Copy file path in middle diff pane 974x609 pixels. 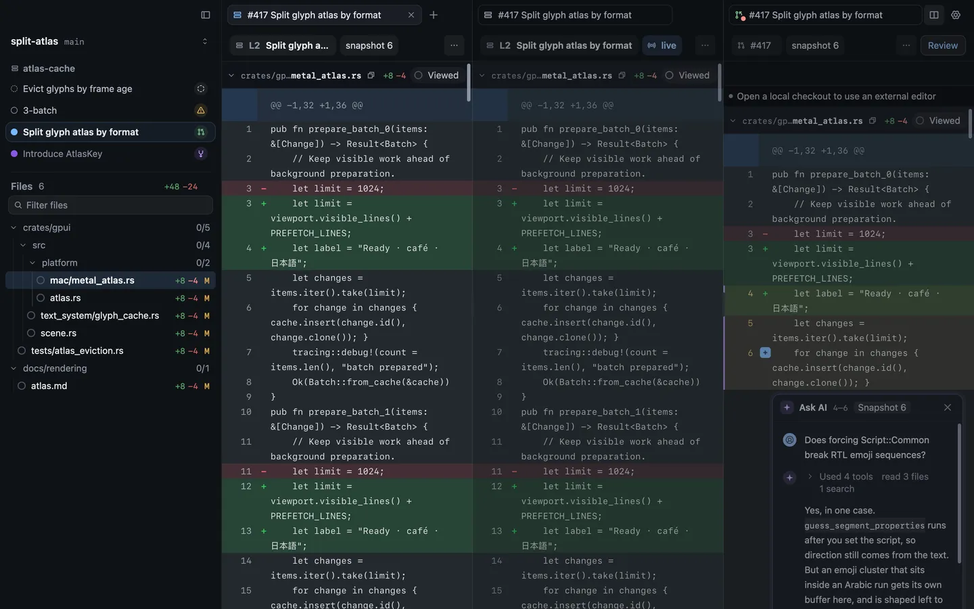pyautogui.click(x=622, y=76)
